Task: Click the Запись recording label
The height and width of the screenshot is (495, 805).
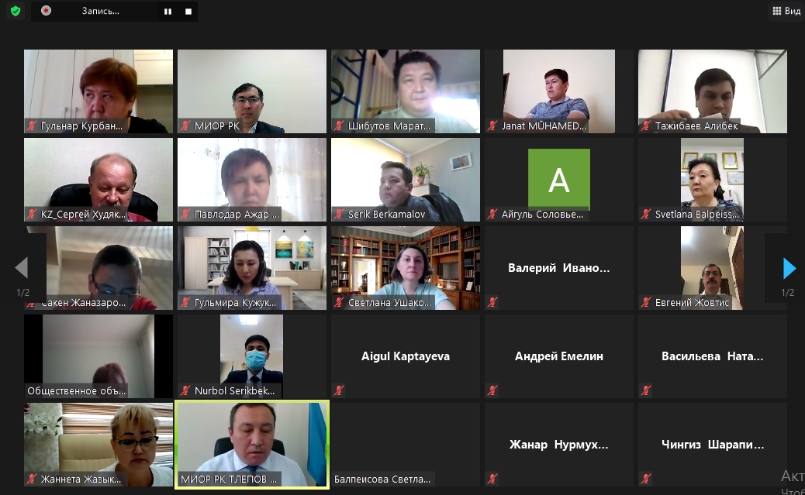Action: point(101,11)
